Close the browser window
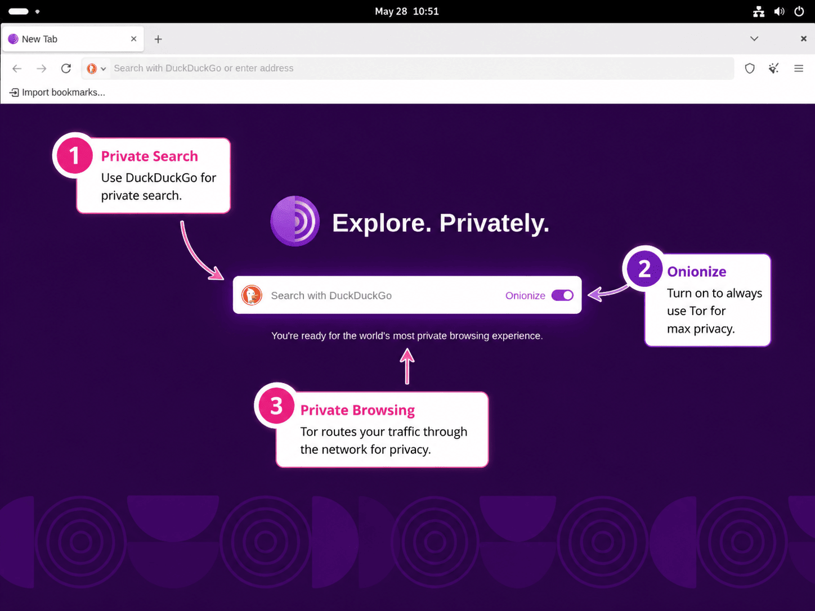This screenshot has height=611, width=815. (804, 39)
